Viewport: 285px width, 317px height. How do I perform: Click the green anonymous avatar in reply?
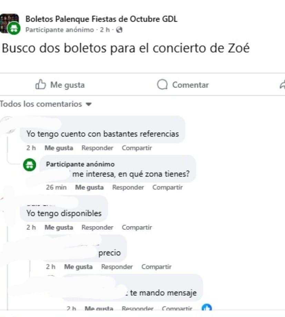(x=30, y=165)
